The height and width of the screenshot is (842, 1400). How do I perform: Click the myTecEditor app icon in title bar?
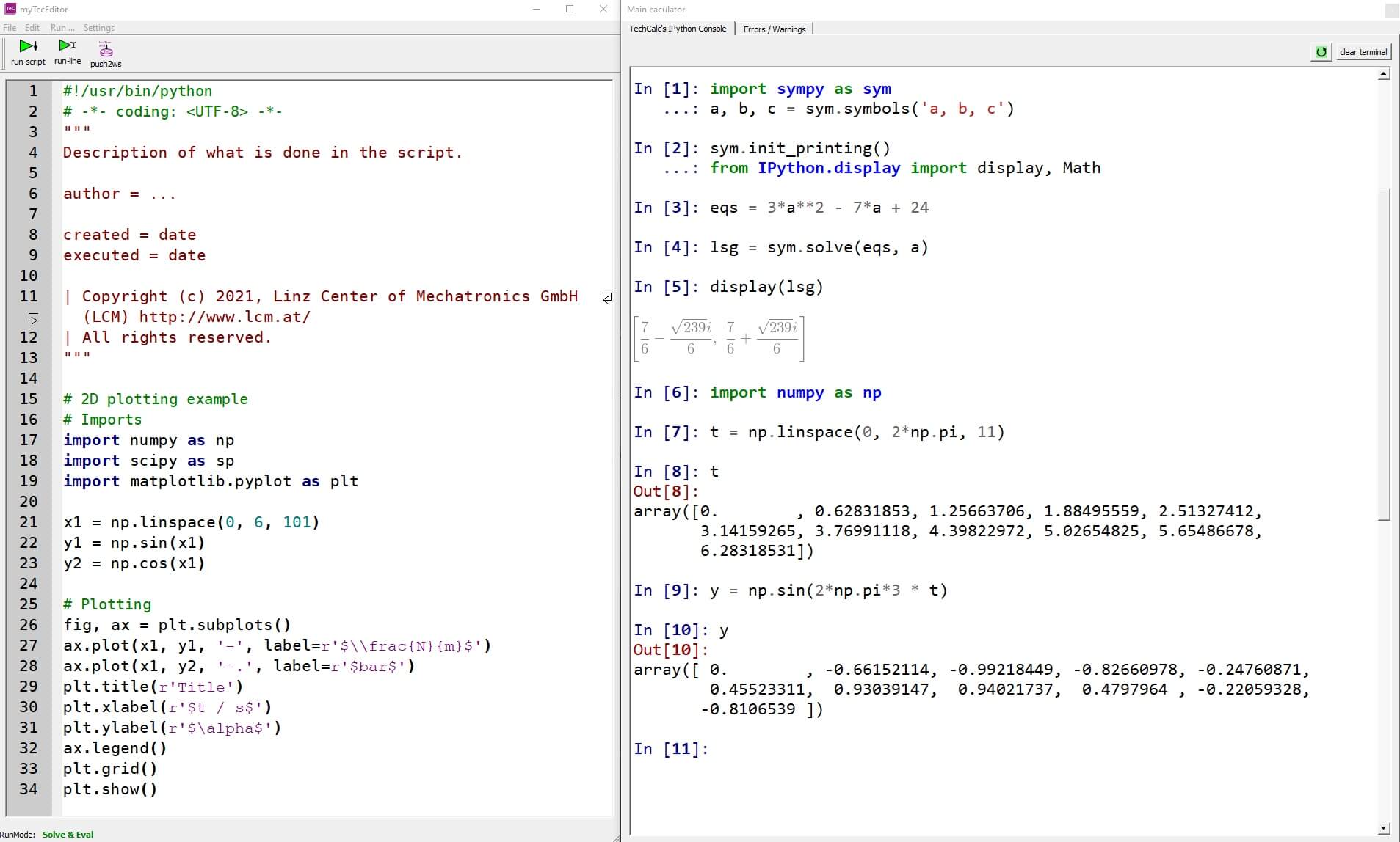(x=10, y=9)
